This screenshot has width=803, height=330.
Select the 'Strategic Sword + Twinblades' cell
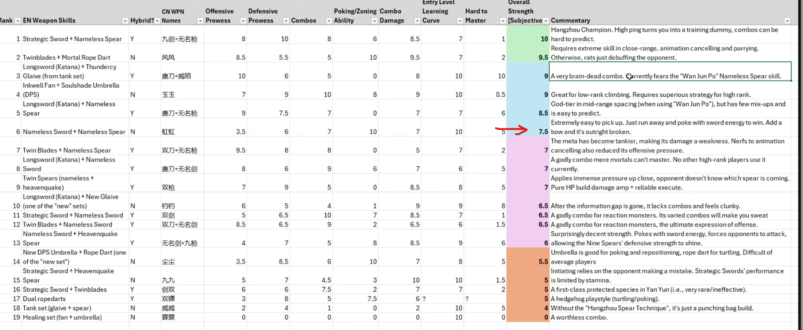click(x=75, y=290)
